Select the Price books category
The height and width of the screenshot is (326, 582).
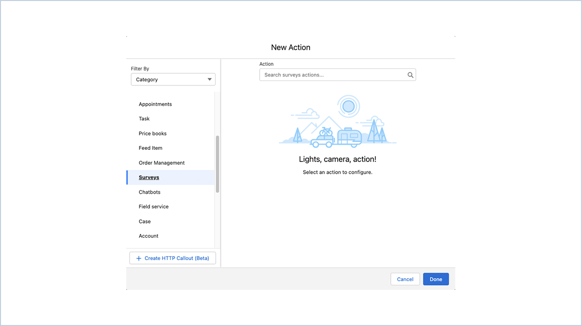152,133
